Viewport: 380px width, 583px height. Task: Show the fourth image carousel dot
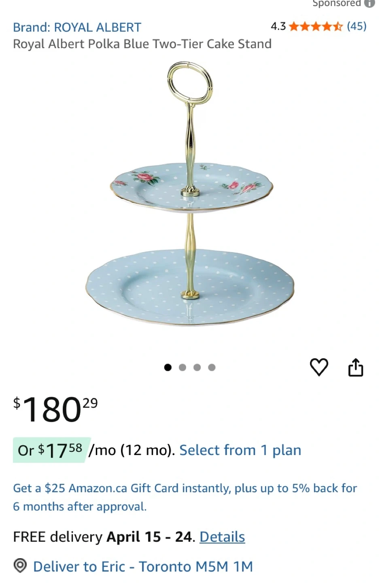[x=212, y=367]
